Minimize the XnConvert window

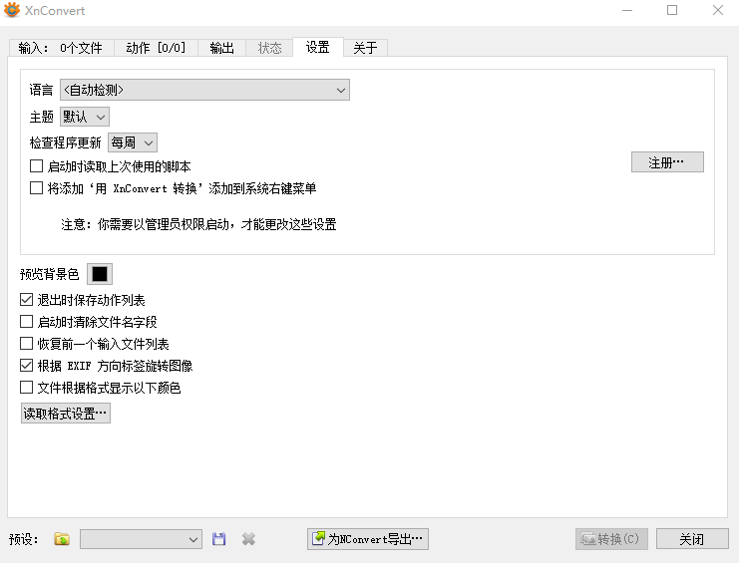627,10
